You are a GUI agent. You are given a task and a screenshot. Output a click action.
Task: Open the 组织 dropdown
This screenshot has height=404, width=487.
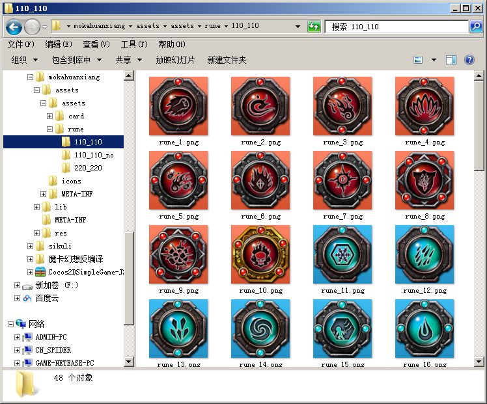(25, 60)
